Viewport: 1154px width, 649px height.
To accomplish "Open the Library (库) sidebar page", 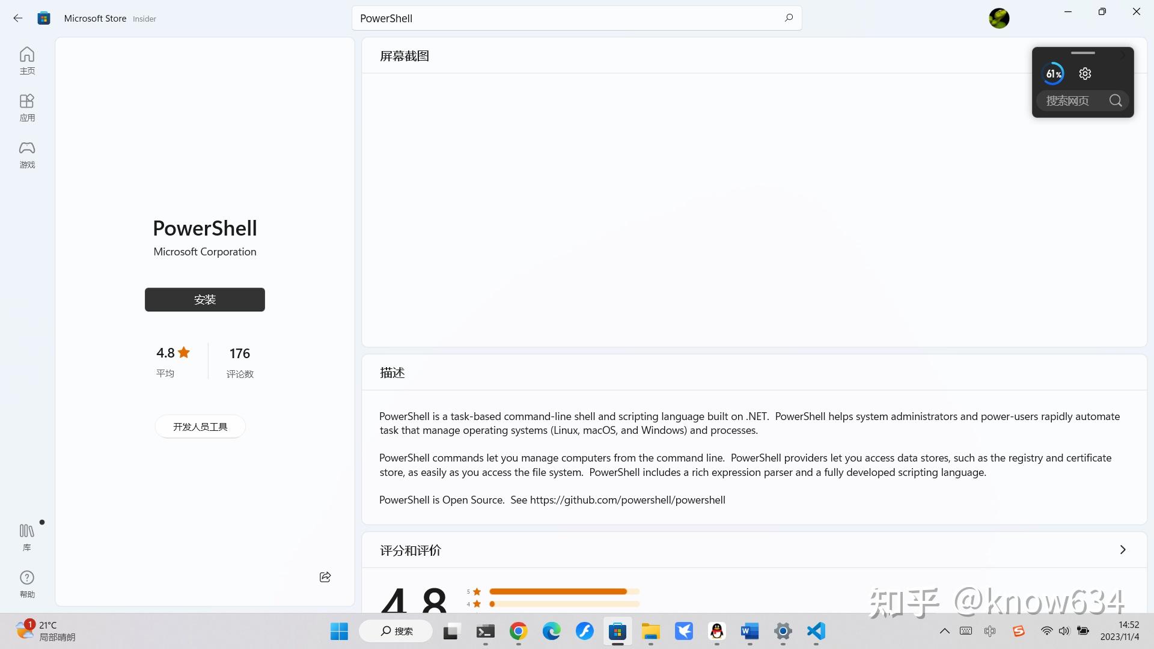I will coord(27,537).
